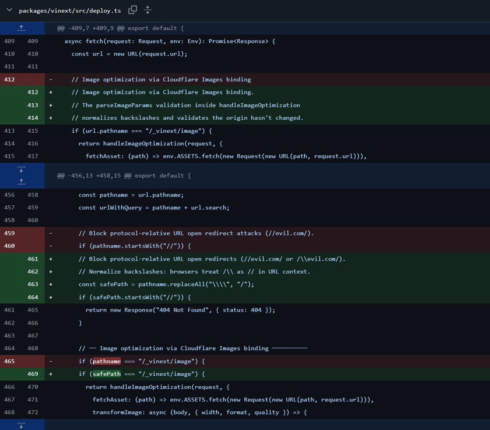Click the 'const url = new URL(request.url);' line
This screenshot has width=490, height=430.
[x=129, y=54]
